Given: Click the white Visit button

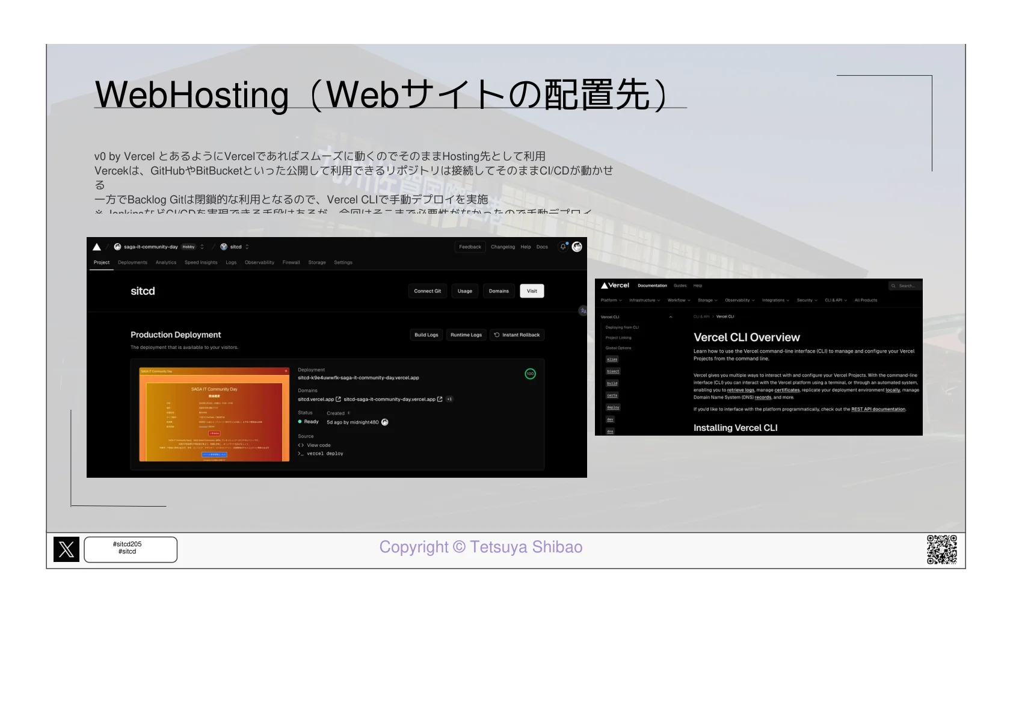Looking at the screenshot, I should click(532, 291).
